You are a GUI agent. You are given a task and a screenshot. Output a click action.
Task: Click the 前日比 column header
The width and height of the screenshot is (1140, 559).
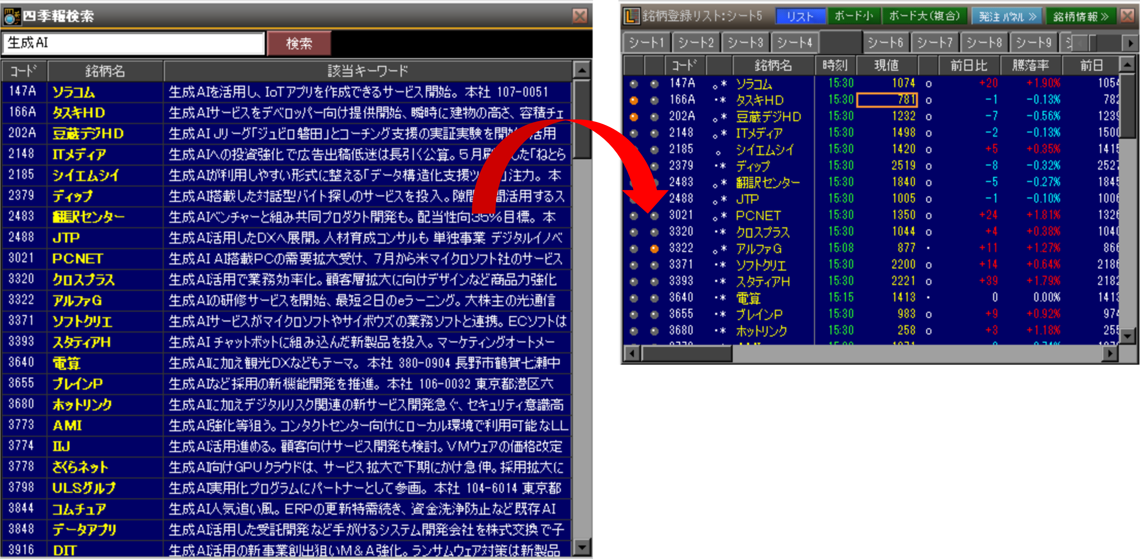coord(969,66)
